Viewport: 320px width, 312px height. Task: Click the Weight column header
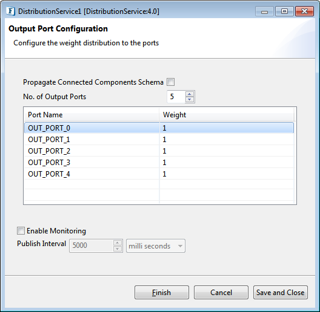[227, 115]
